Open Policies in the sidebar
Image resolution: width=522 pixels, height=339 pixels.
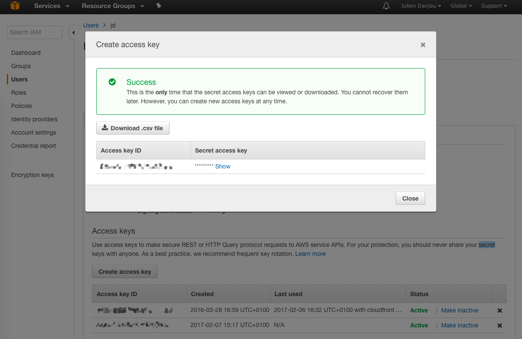tap(21, 106)
